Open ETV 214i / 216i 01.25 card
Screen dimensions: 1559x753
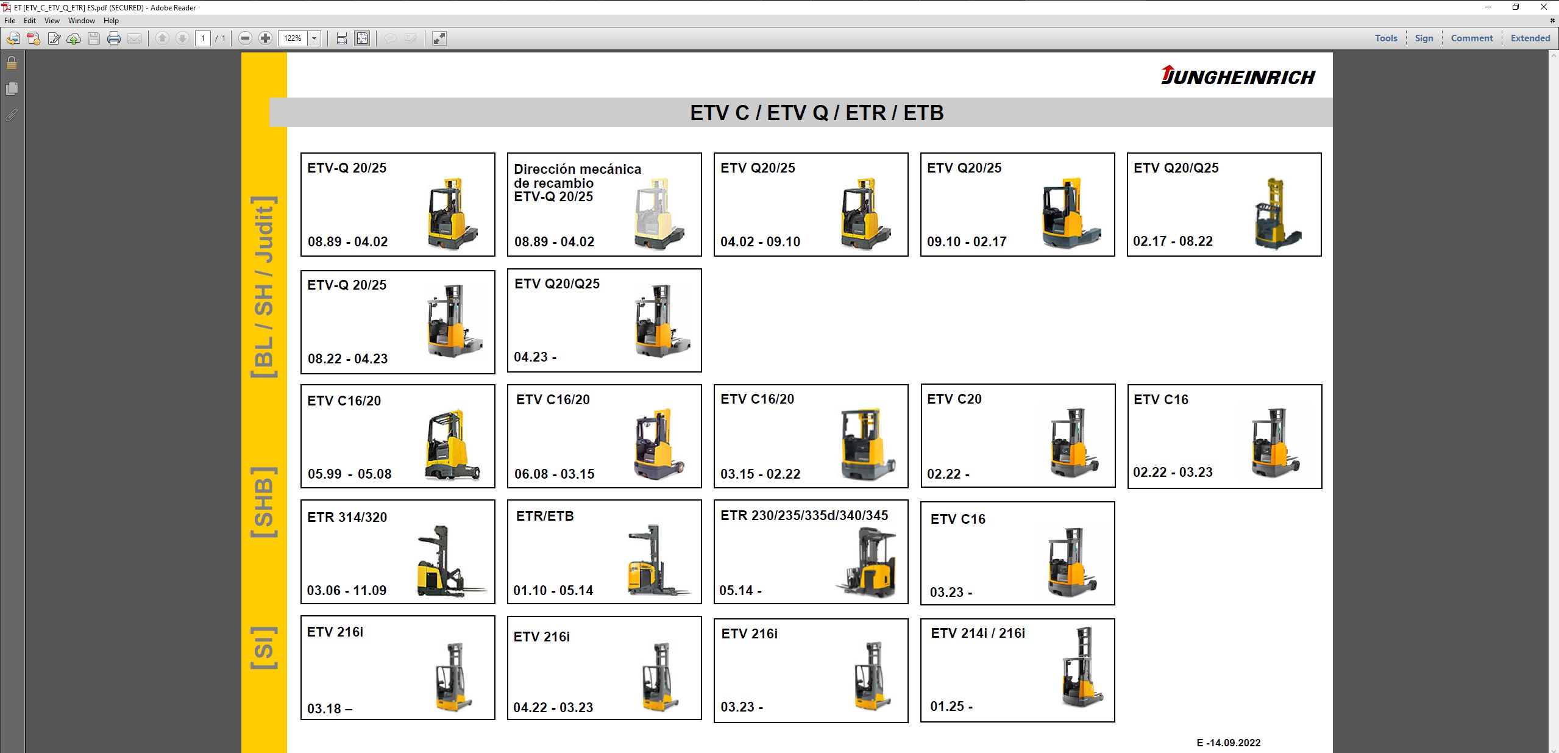click(x=1018, y=671)
